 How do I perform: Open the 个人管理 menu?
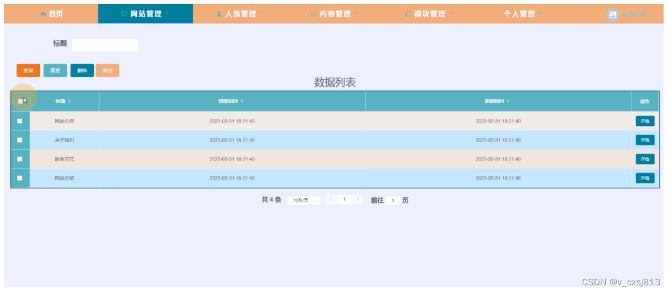click(x=524, y=13)
